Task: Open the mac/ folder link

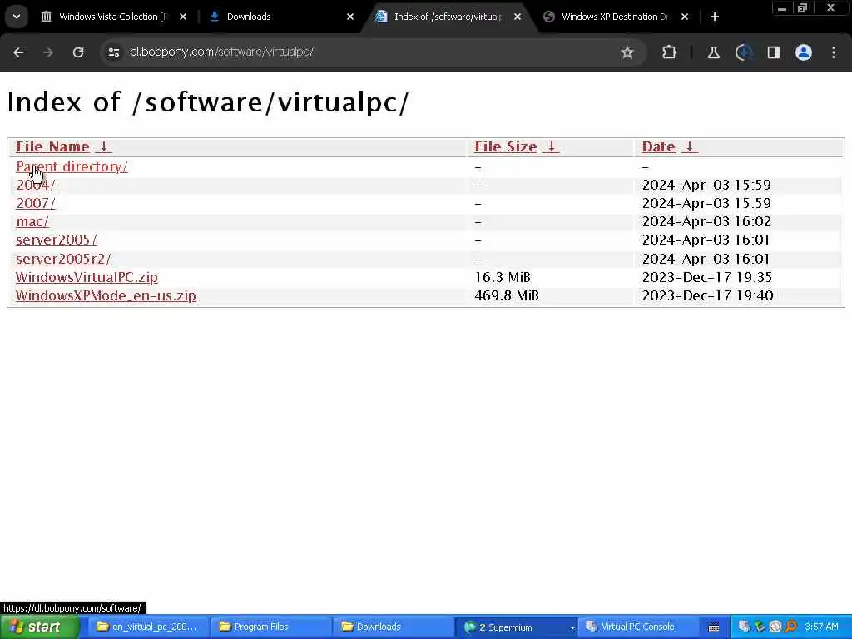Action: (x=32, y=222)
